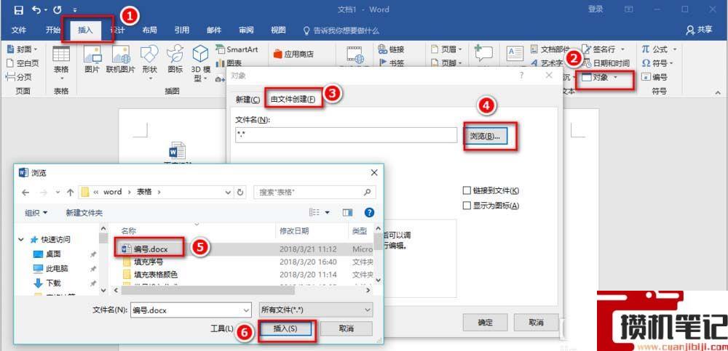Switch to the View (视图) ribbon tab
The image size is (728, 351).
click(x=278, y=30)
